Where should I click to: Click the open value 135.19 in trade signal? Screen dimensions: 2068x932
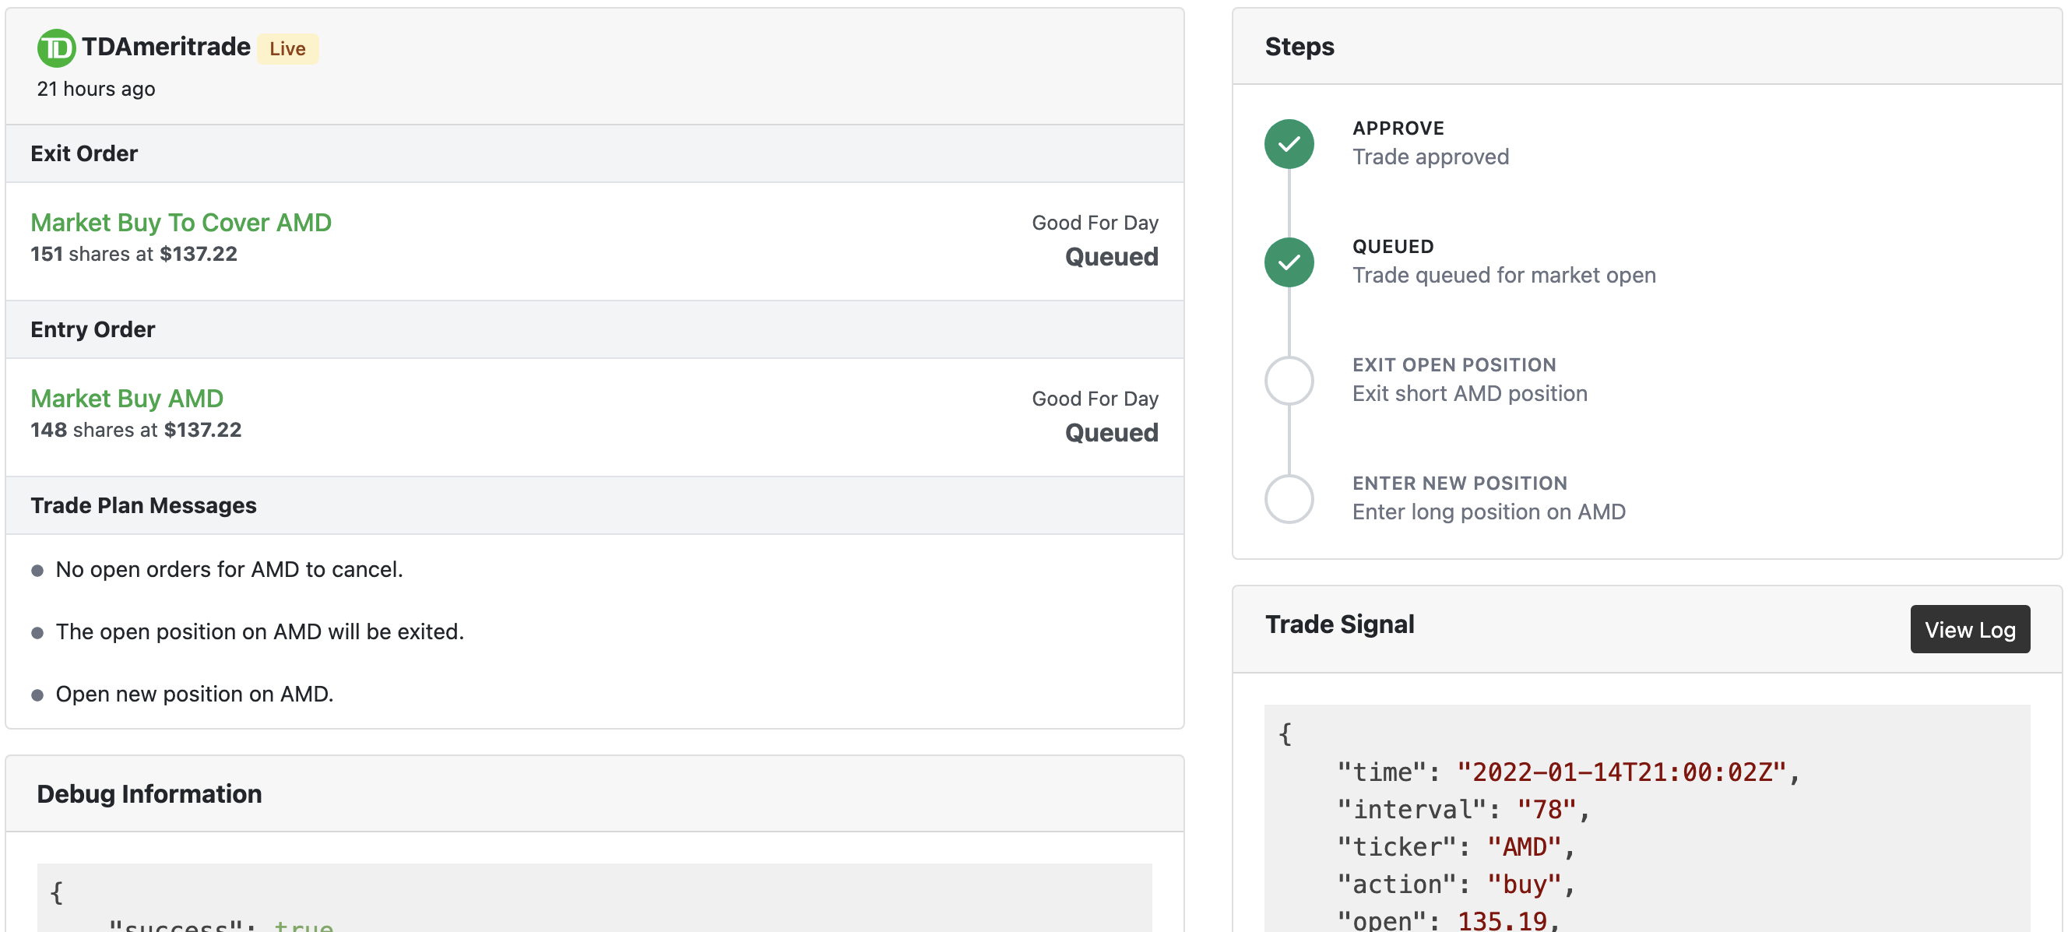point(1501,921)
